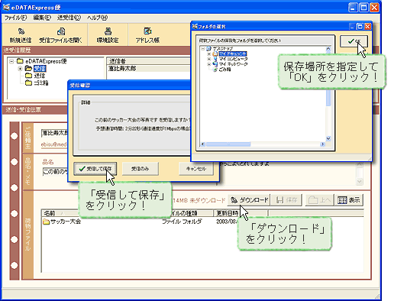Open the 送受信(C) menu
420x301 pixels.
coord(69,18)
